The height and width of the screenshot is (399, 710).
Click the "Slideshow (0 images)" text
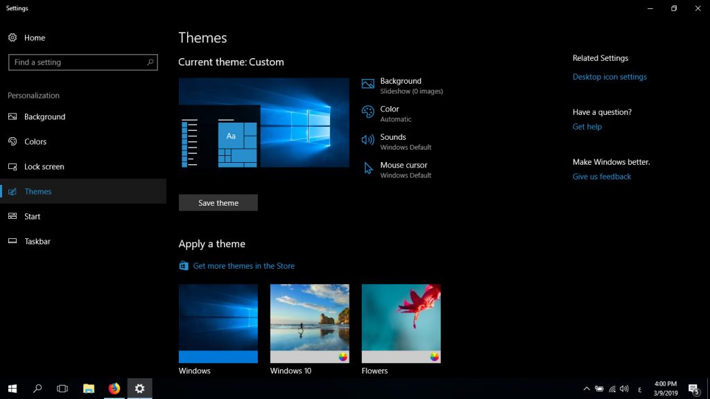[x=411, y=91]
